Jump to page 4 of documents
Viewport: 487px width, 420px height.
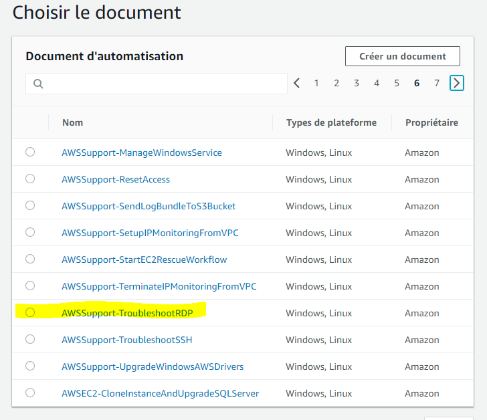(x=377, y=83)
